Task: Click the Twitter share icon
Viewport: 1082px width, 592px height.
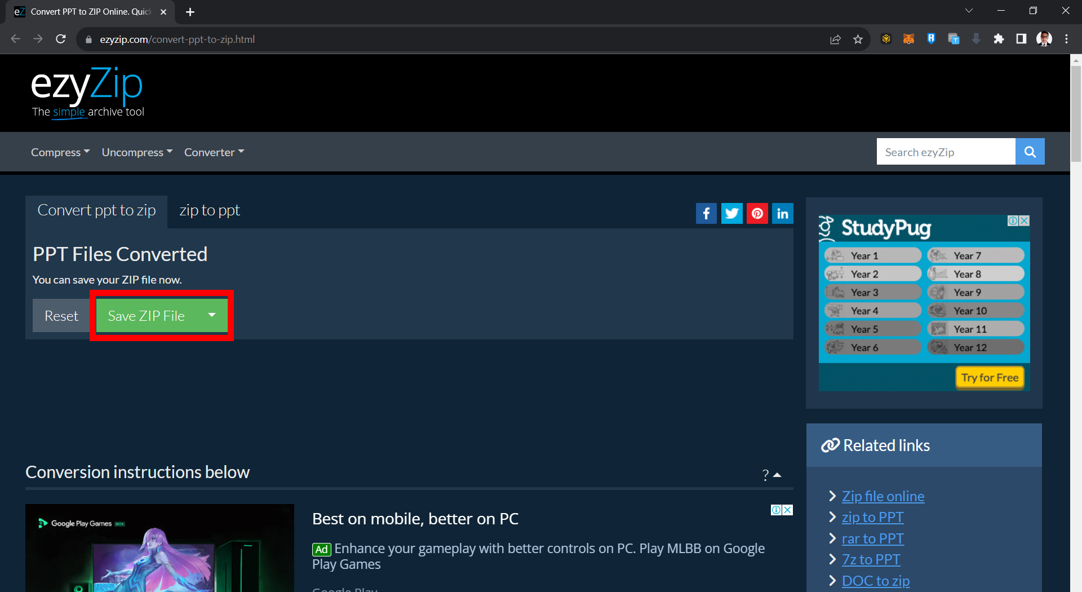Action: click(x=731, y=214)
